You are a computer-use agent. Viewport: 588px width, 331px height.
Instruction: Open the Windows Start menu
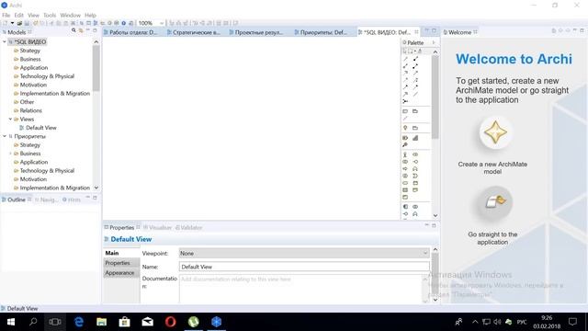coord(10,322)
